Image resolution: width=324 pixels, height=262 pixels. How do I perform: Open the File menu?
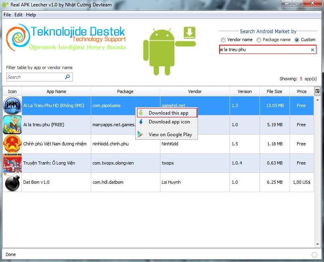(7, 15)
